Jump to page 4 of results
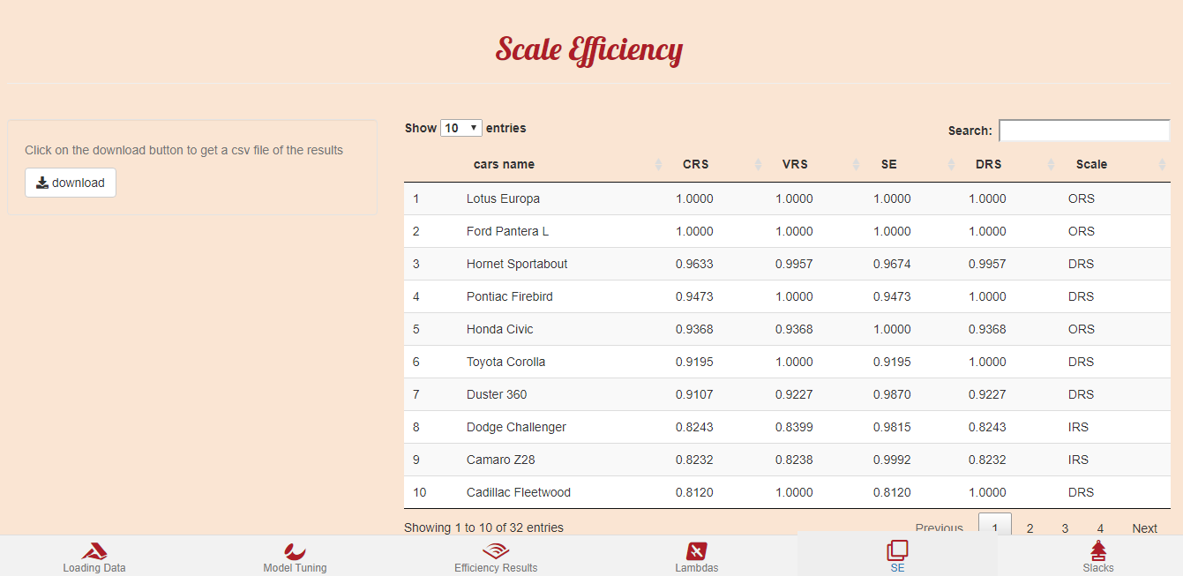 tap(1100, 528)
